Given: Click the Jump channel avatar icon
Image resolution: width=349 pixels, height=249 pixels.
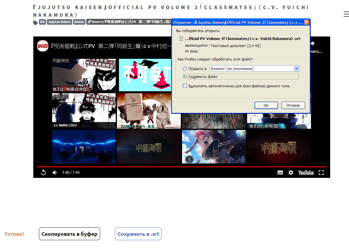Looking at the screenshot, I should coord(43,46).
